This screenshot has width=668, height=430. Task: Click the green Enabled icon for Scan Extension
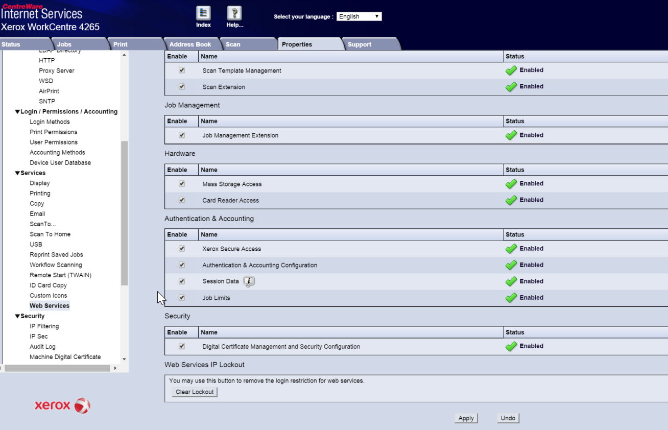(511, 86)
